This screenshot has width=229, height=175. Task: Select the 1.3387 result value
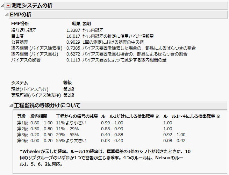pyautogui.click(x=73, y=30)
